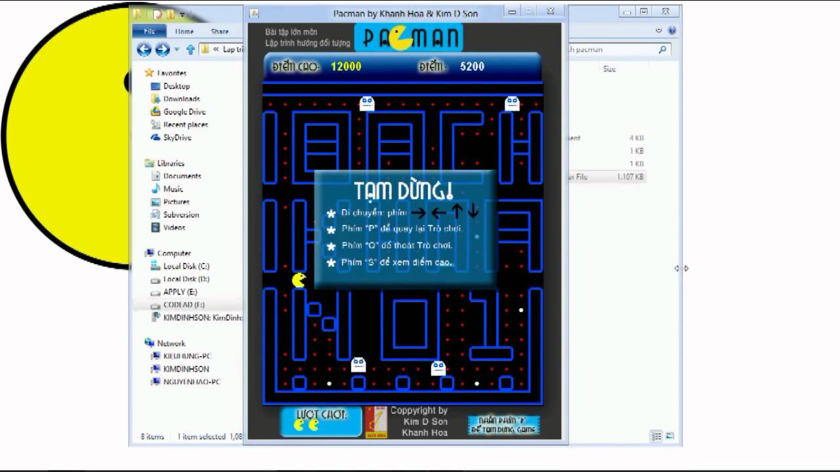Expand the Explorer ribbon chevron
This screenshot has height=472, width=840.
coord(658,30)
